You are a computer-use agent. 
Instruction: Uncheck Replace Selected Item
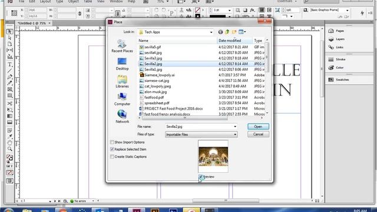click(x=112, y=149)
